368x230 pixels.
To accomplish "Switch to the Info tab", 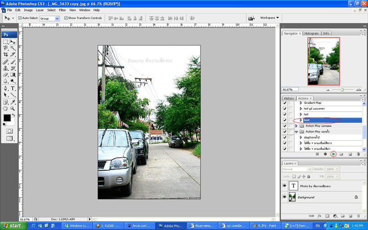I will (326, 33).
